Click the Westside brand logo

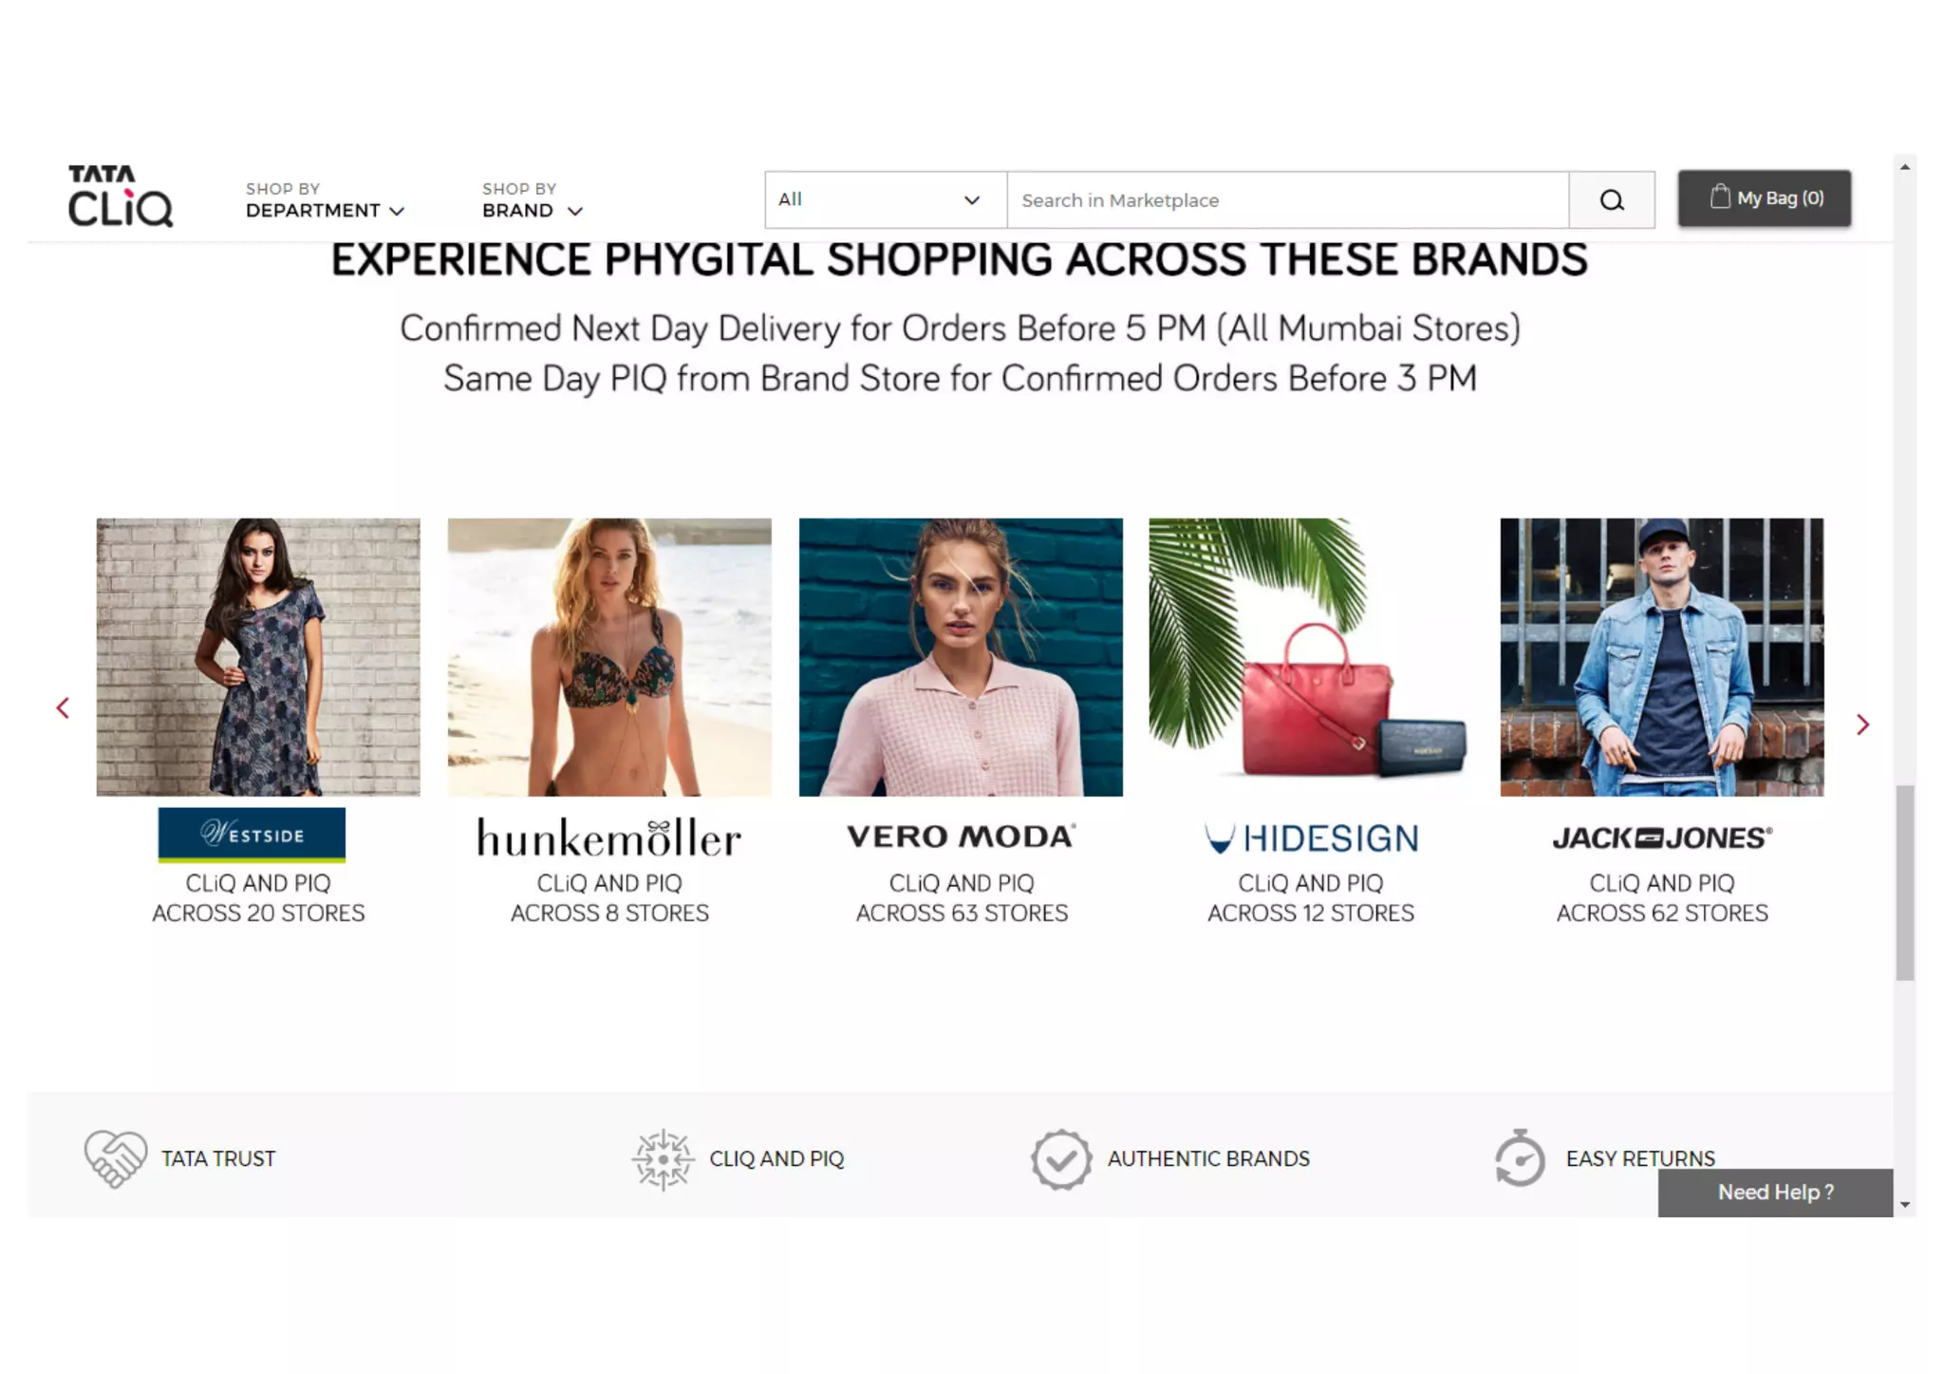(252, 836)
